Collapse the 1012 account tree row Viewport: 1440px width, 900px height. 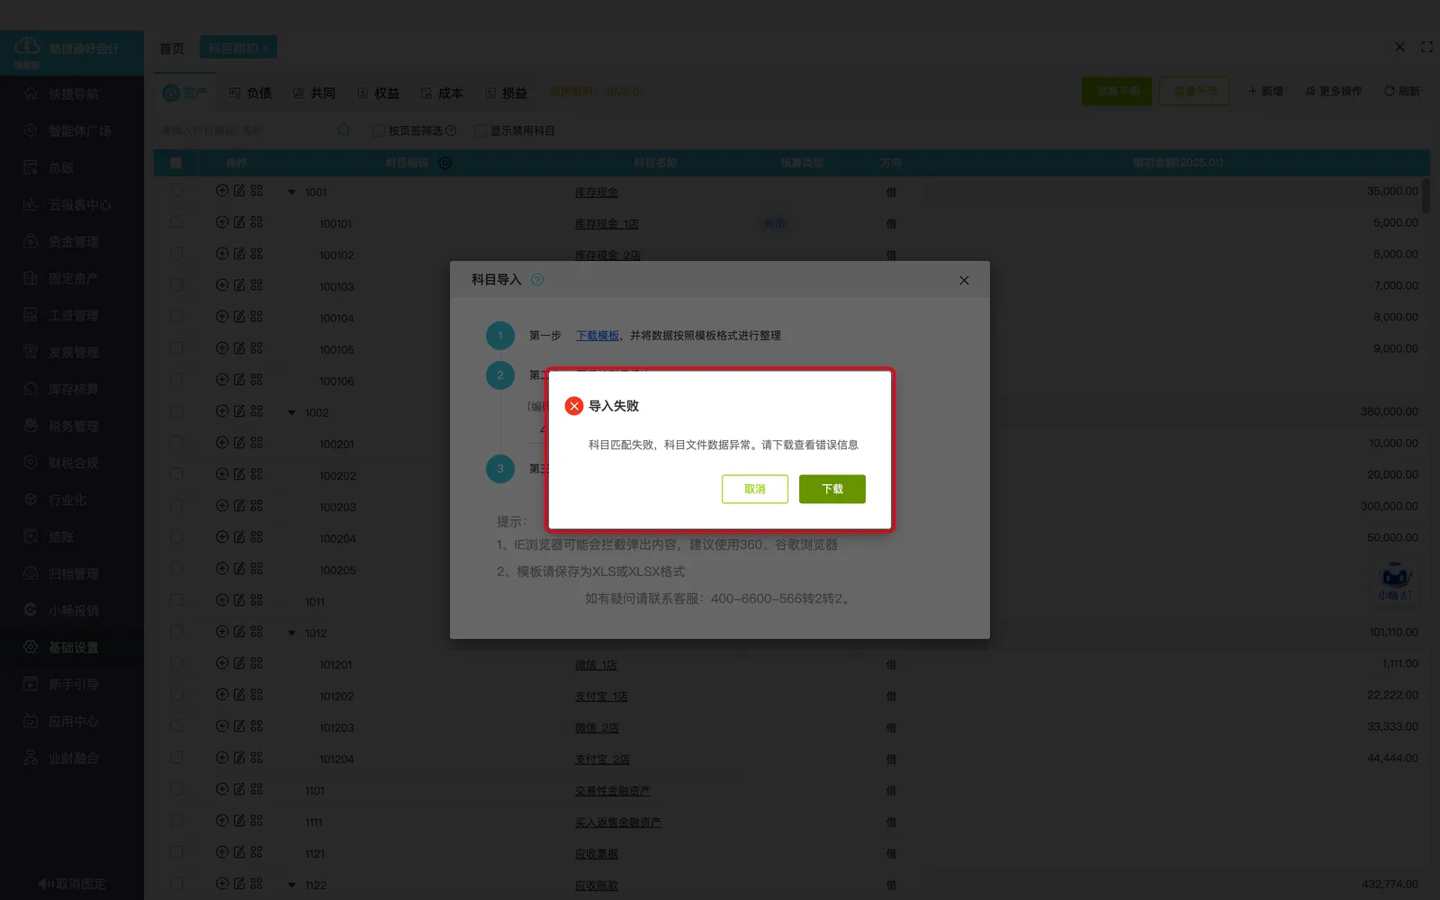click(x=292, y=633)
